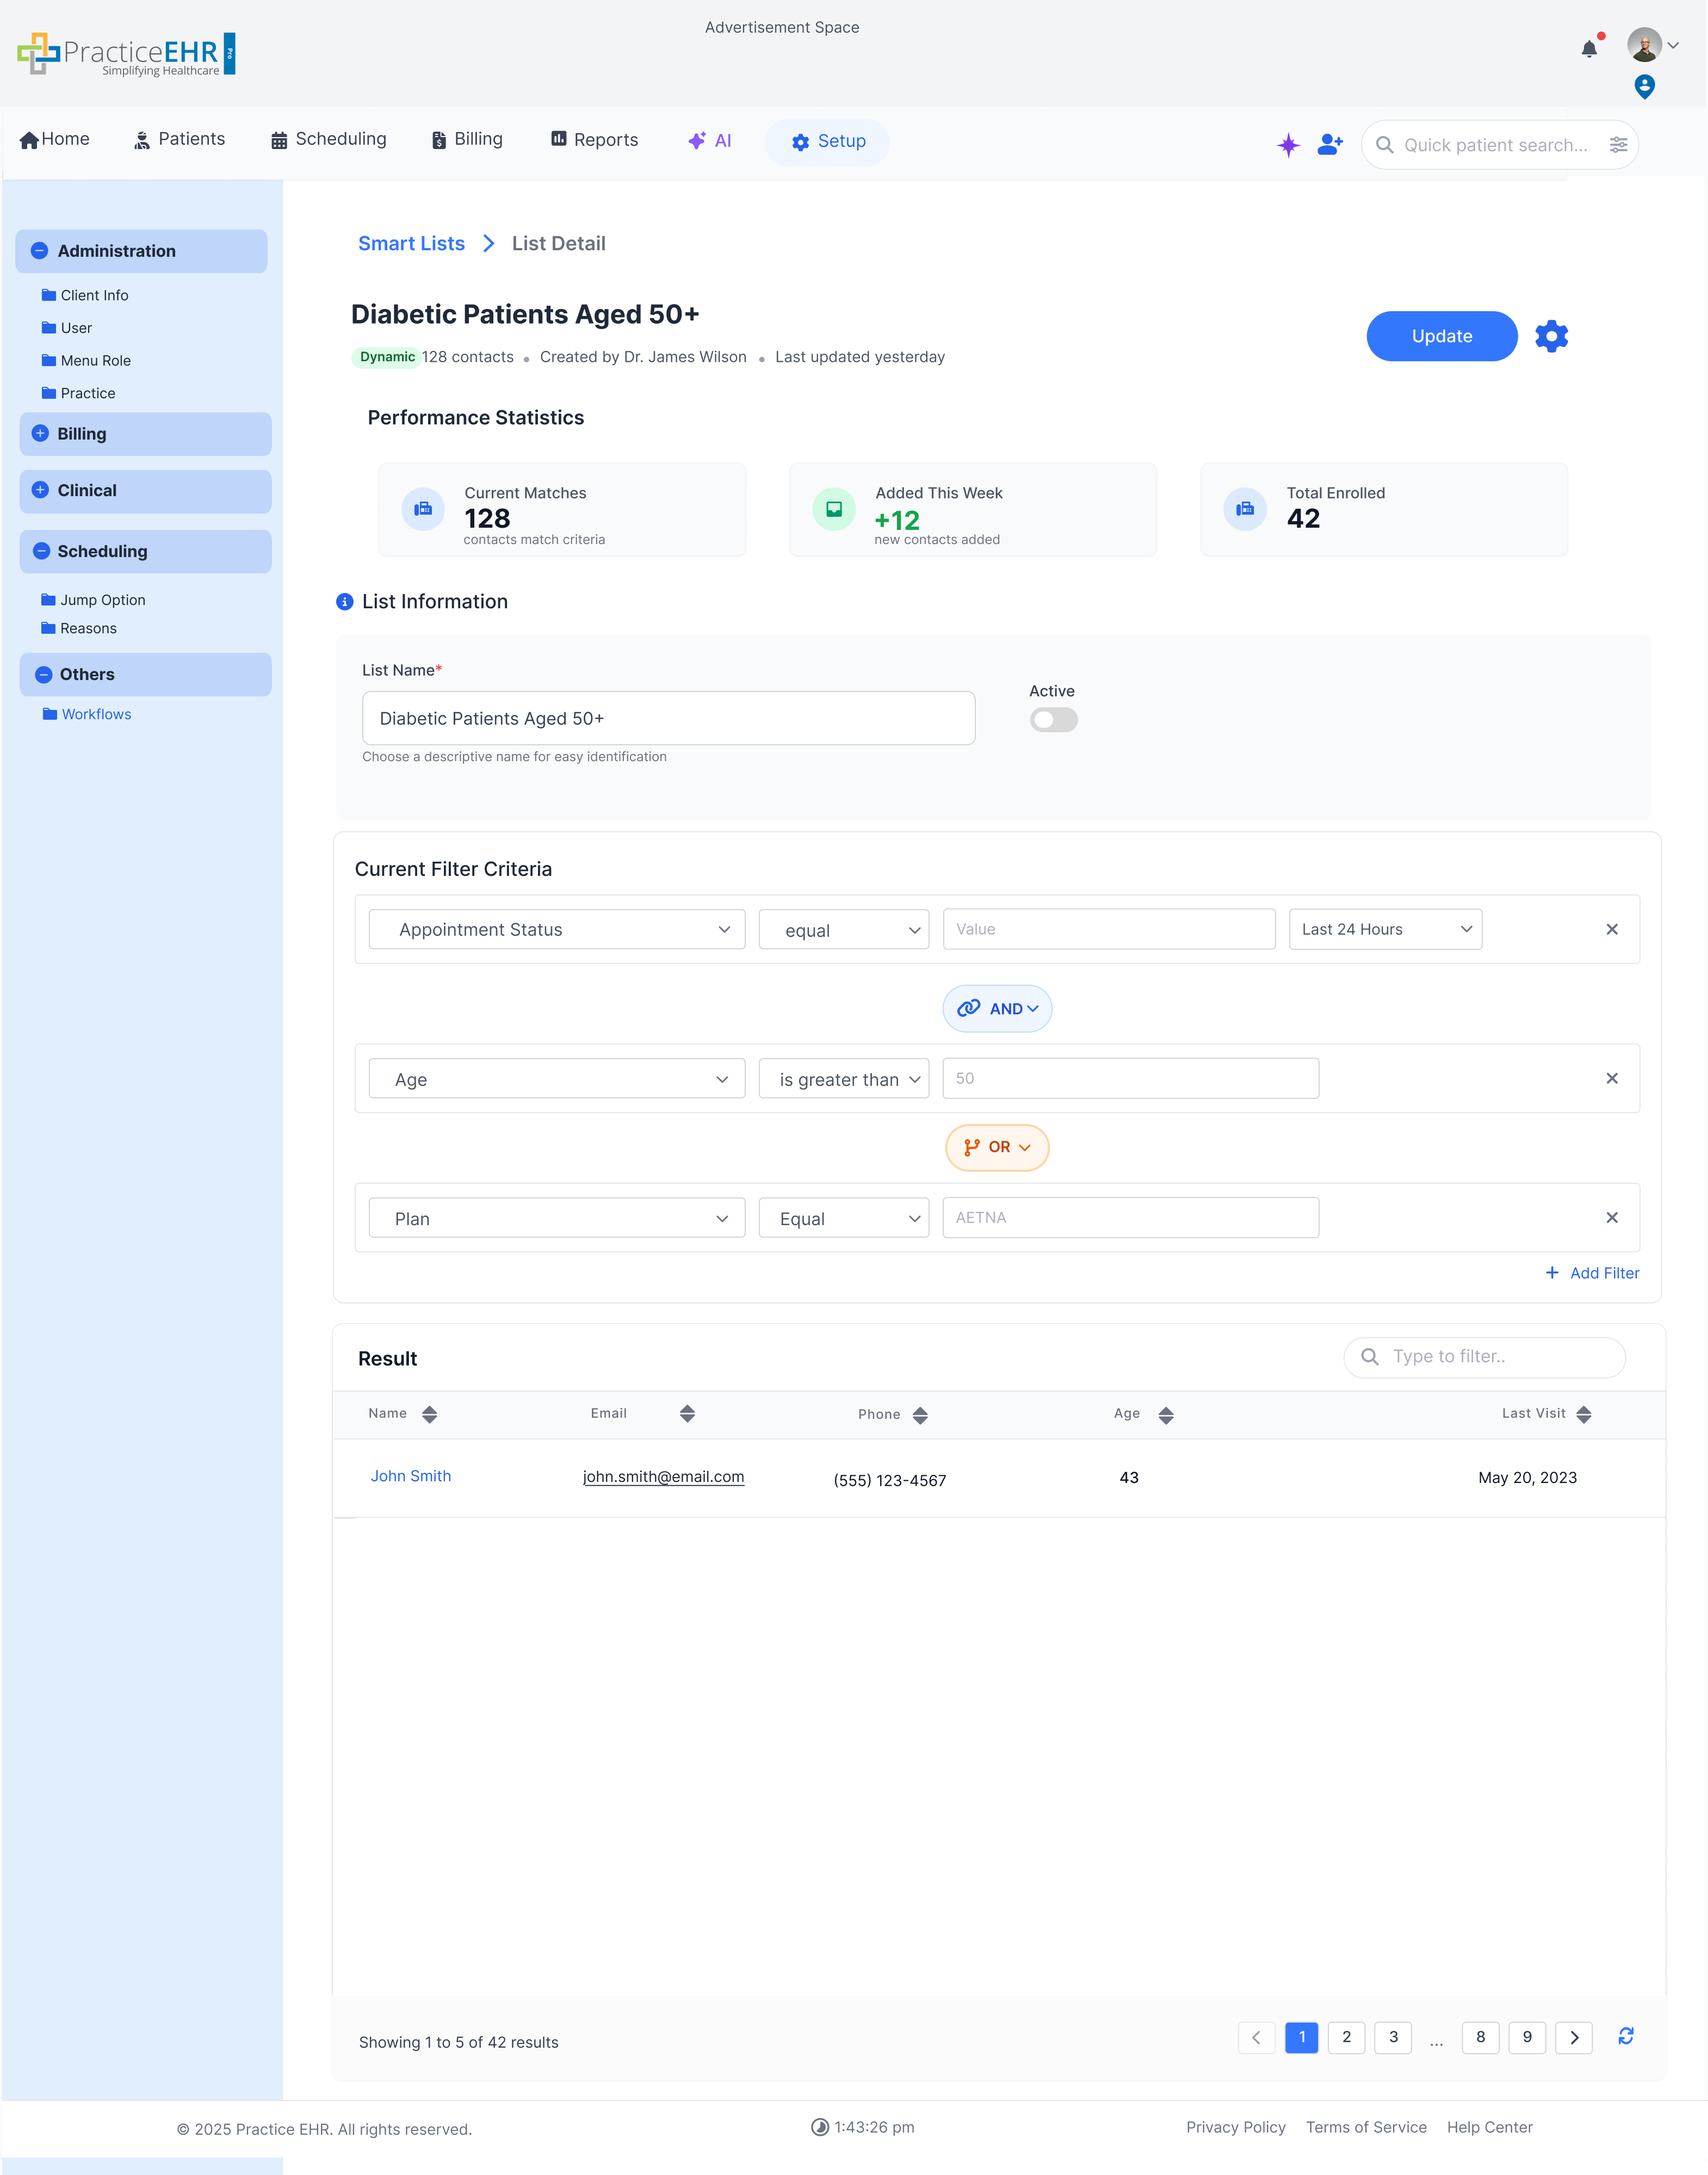Open the Patients menu
The height and width of the screenshot is (2175, 1708).
point(179,139)
